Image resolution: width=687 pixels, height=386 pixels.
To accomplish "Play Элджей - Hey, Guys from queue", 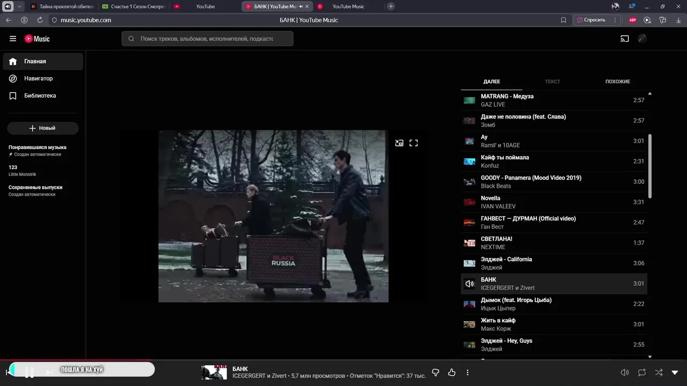I will 554,345.
